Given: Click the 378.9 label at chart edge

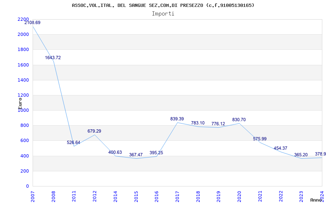Looking at the screenshot, I should pyautogui.click(x=320, y=154).
